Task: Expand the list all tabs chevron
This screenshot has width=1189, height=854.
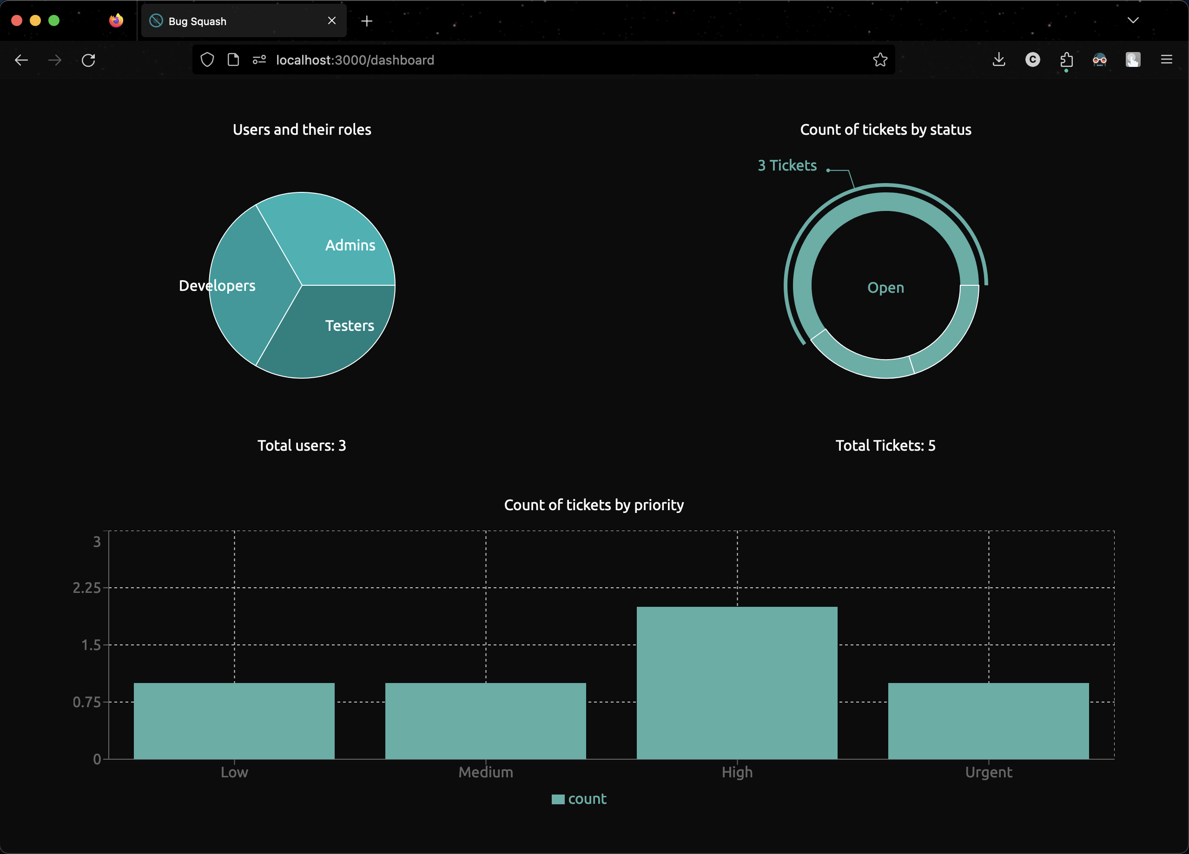Action: click(1133, 20)
